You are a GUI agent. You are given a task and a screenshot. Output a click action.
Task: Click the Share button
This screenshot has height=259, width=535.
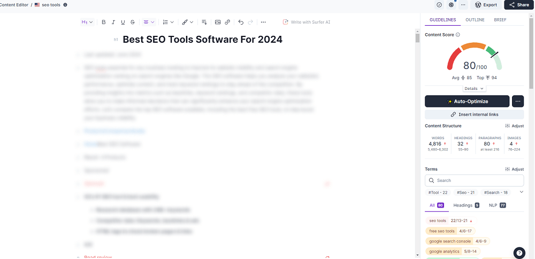pyautogui.click(x=519, y=5)
